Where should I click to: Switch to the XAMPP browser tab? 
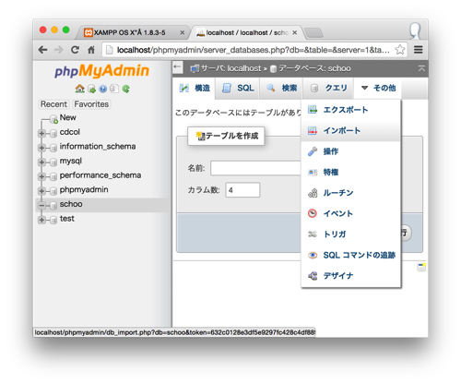(x=134, y=32)
